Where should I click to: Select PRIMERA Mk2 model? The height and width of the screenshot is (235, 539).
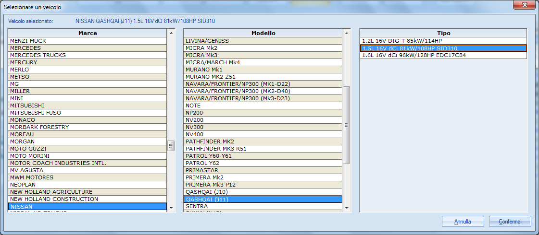click(x=263, y=178)
